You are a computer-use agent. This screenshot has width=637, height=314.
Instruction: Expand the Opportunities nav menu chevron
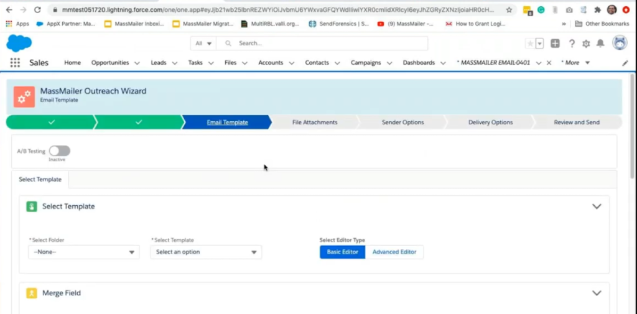[137, 63]
